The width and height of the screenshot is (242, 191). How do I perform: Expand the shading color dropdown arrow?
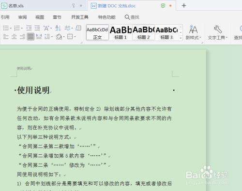64,37
